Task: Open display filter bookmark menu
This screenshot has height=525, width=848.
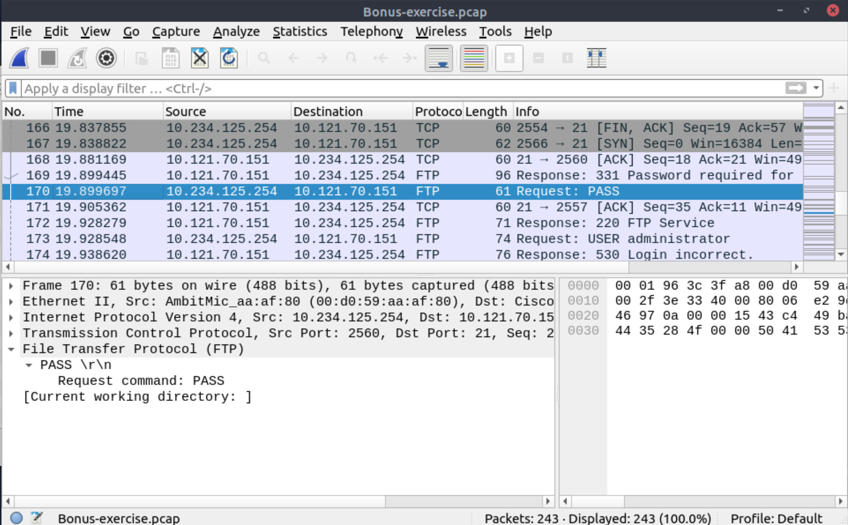Action: point(13,88)
